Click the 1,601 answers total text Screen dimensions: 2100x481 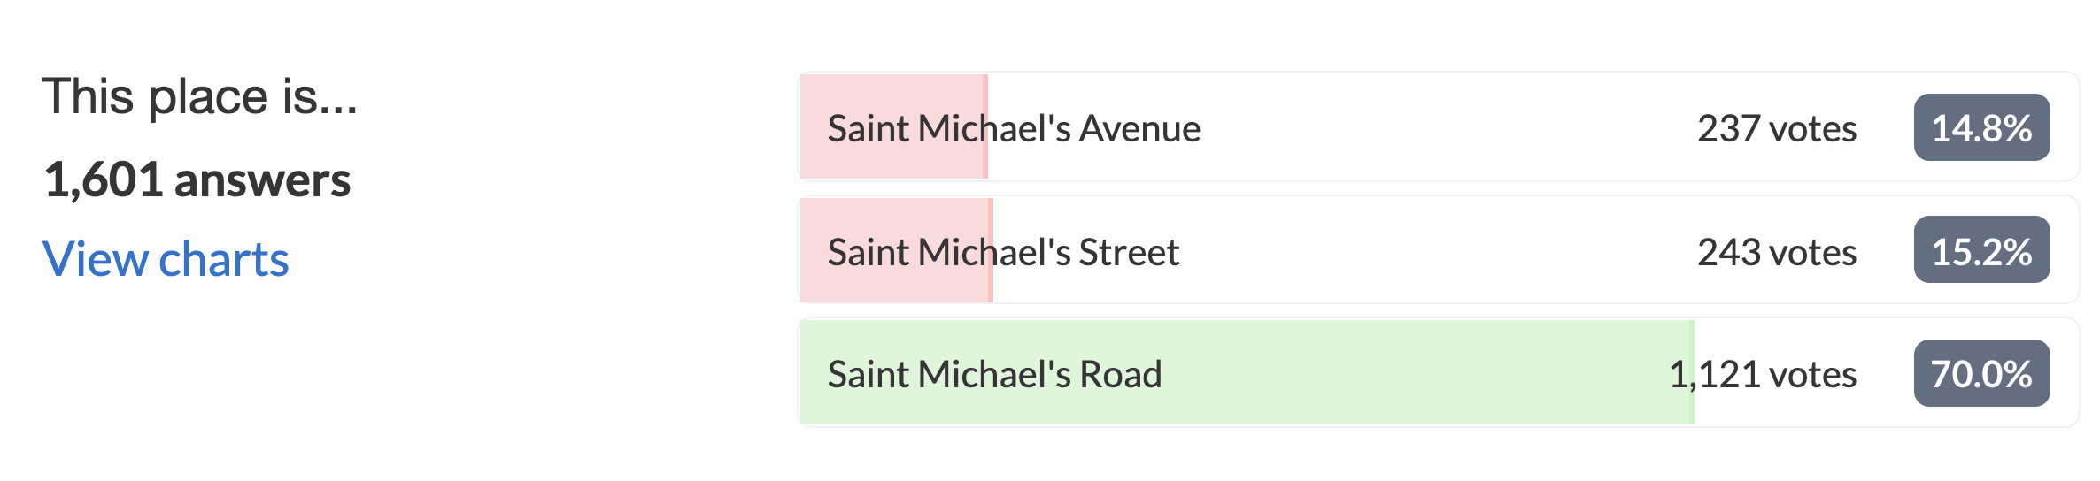[x=197, y=179]
